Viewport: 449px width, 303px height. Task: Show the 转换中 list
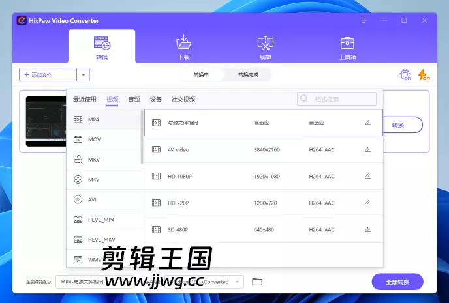[x=201, y=74]
